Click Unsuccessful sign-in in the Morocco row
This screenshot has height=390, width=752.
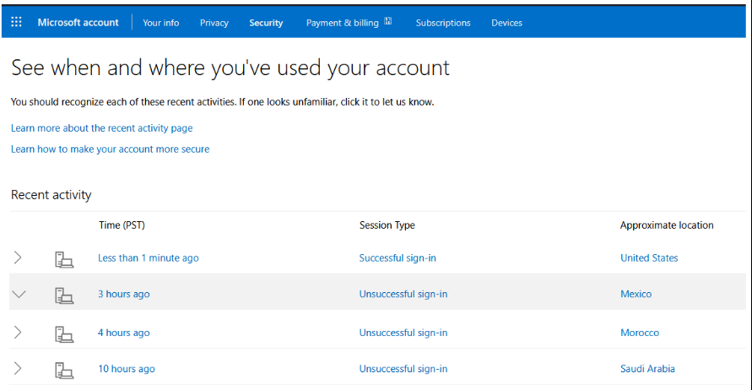(x=403, y=333)
